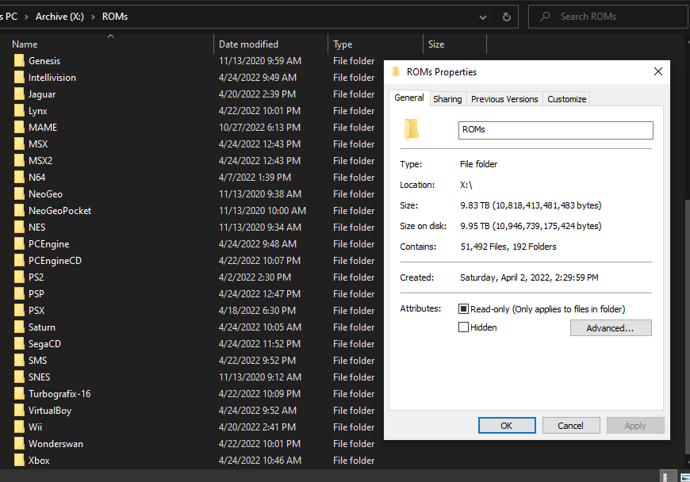Select the SNES folder icon
Image resolution: width=690 pixels, height=482 pixels.
click(x=19, y=377)
